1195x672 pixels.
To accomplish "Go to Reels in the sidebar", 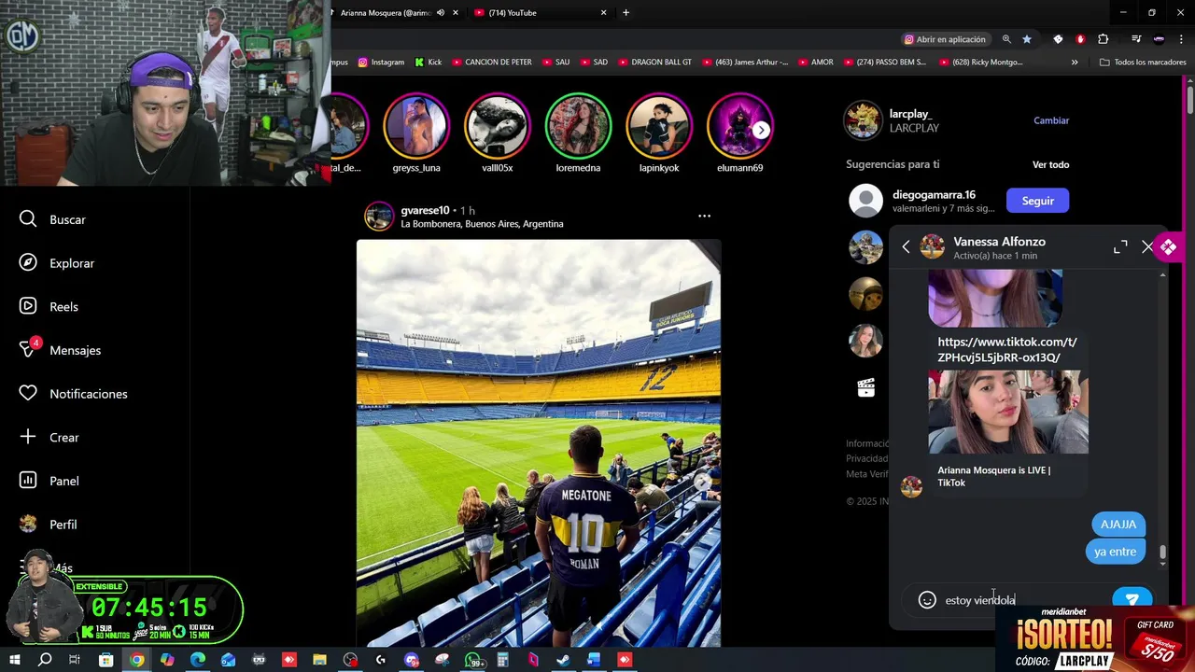I will coord(49,306).
